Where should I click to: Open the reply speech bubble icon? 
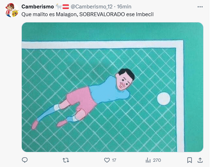(x=25, y=160)
